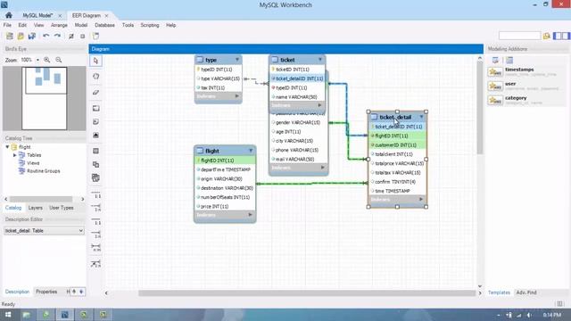
Task: Switch to the Adv. Find tab
Action: 526,292
